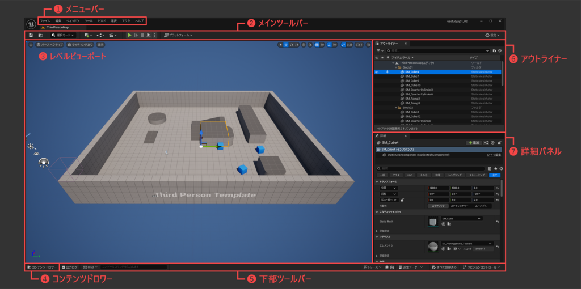The width and height of the screenshot is (581, 289).
Task: Open the 編集 menu
Action: pos(58,21)
